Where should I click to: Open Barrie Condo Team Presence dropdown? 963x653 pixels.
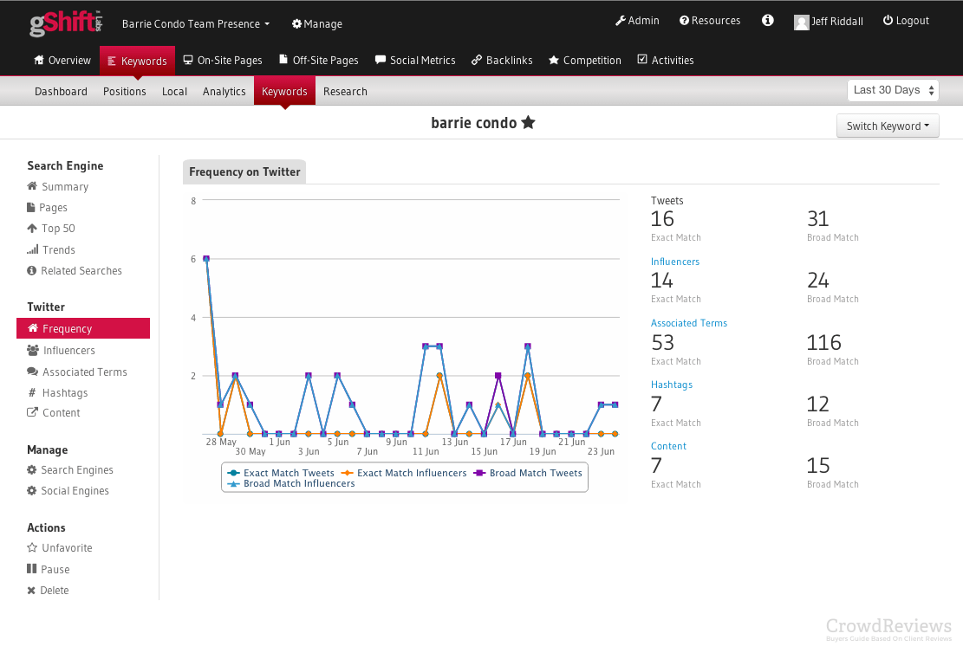click(x=196, y=24)
